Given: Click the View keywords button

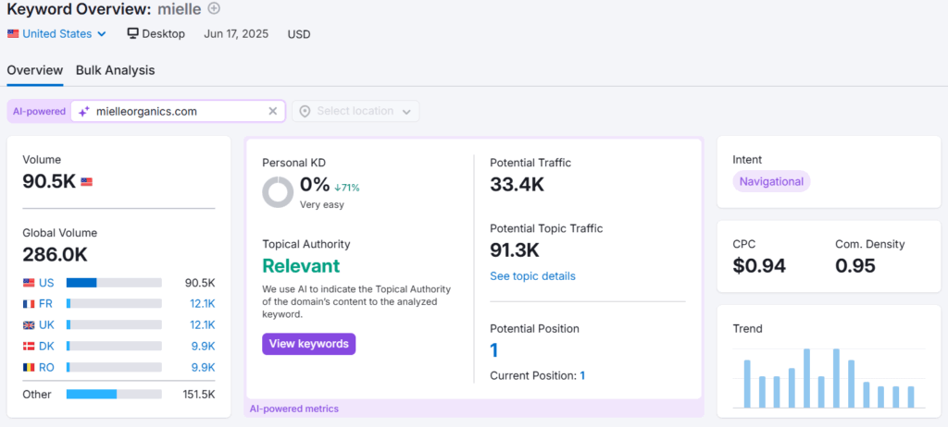Looking at the screenshot, I should 309,344.
